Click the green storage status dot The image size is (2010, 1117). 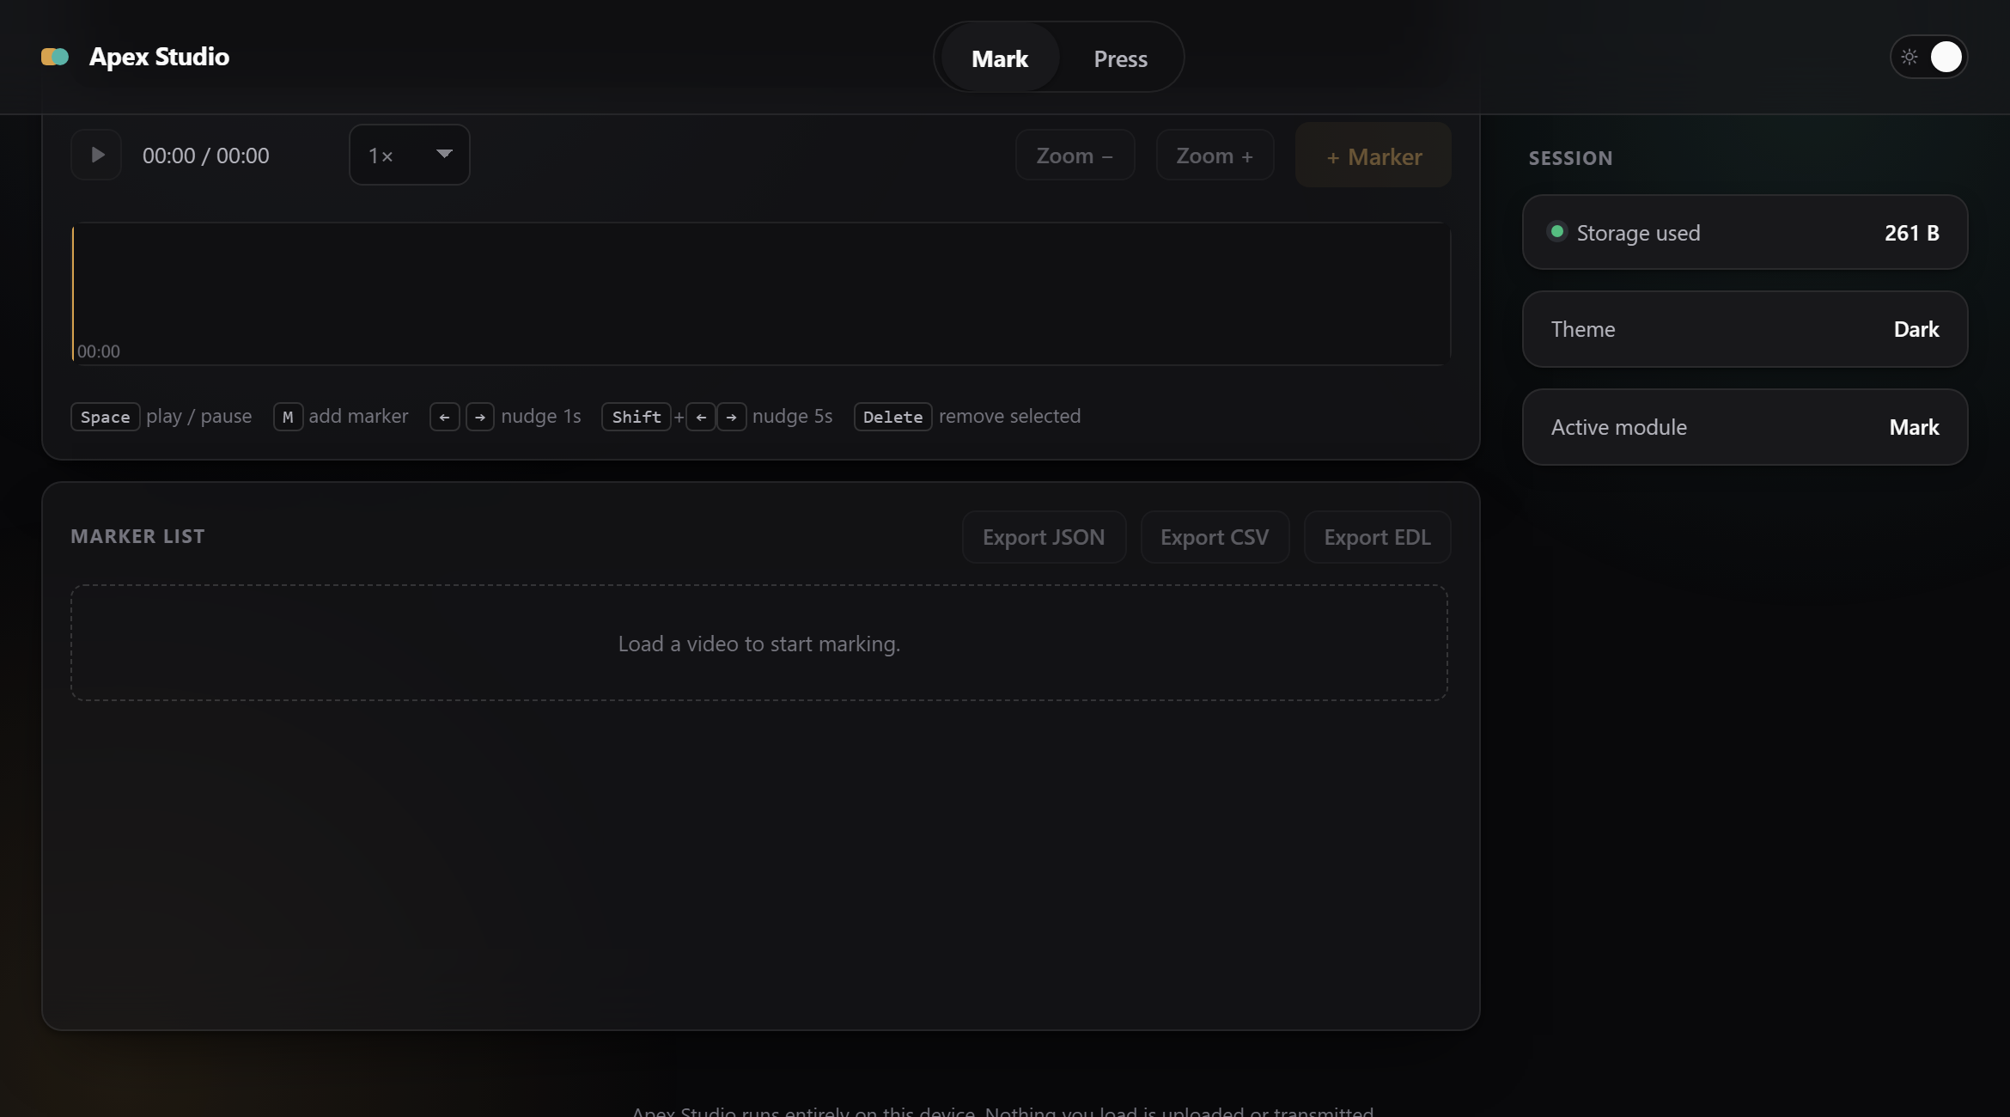pos(1556,231)
